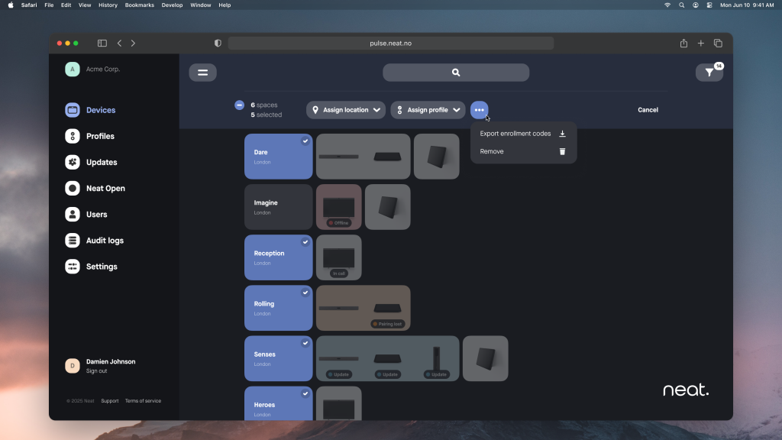Viewport: 782px width, 440px height.
Task: Open Neat Open from sidebar
Action: (95, 189)
